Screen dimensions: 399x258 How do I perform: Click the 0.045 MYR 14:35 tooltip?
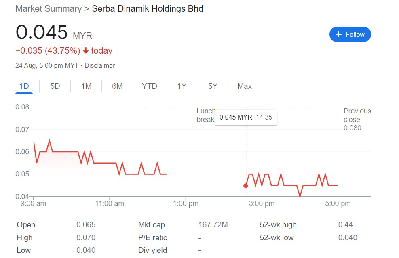(246, 117)
